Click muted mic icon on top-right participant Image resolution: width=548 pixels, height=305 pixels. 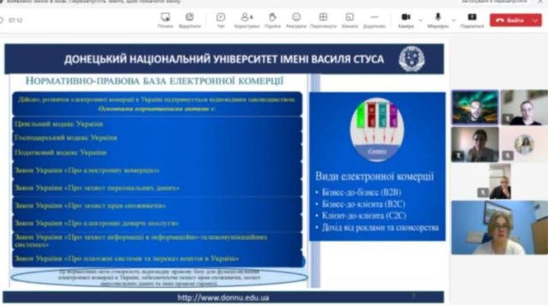tap(508, 119)
